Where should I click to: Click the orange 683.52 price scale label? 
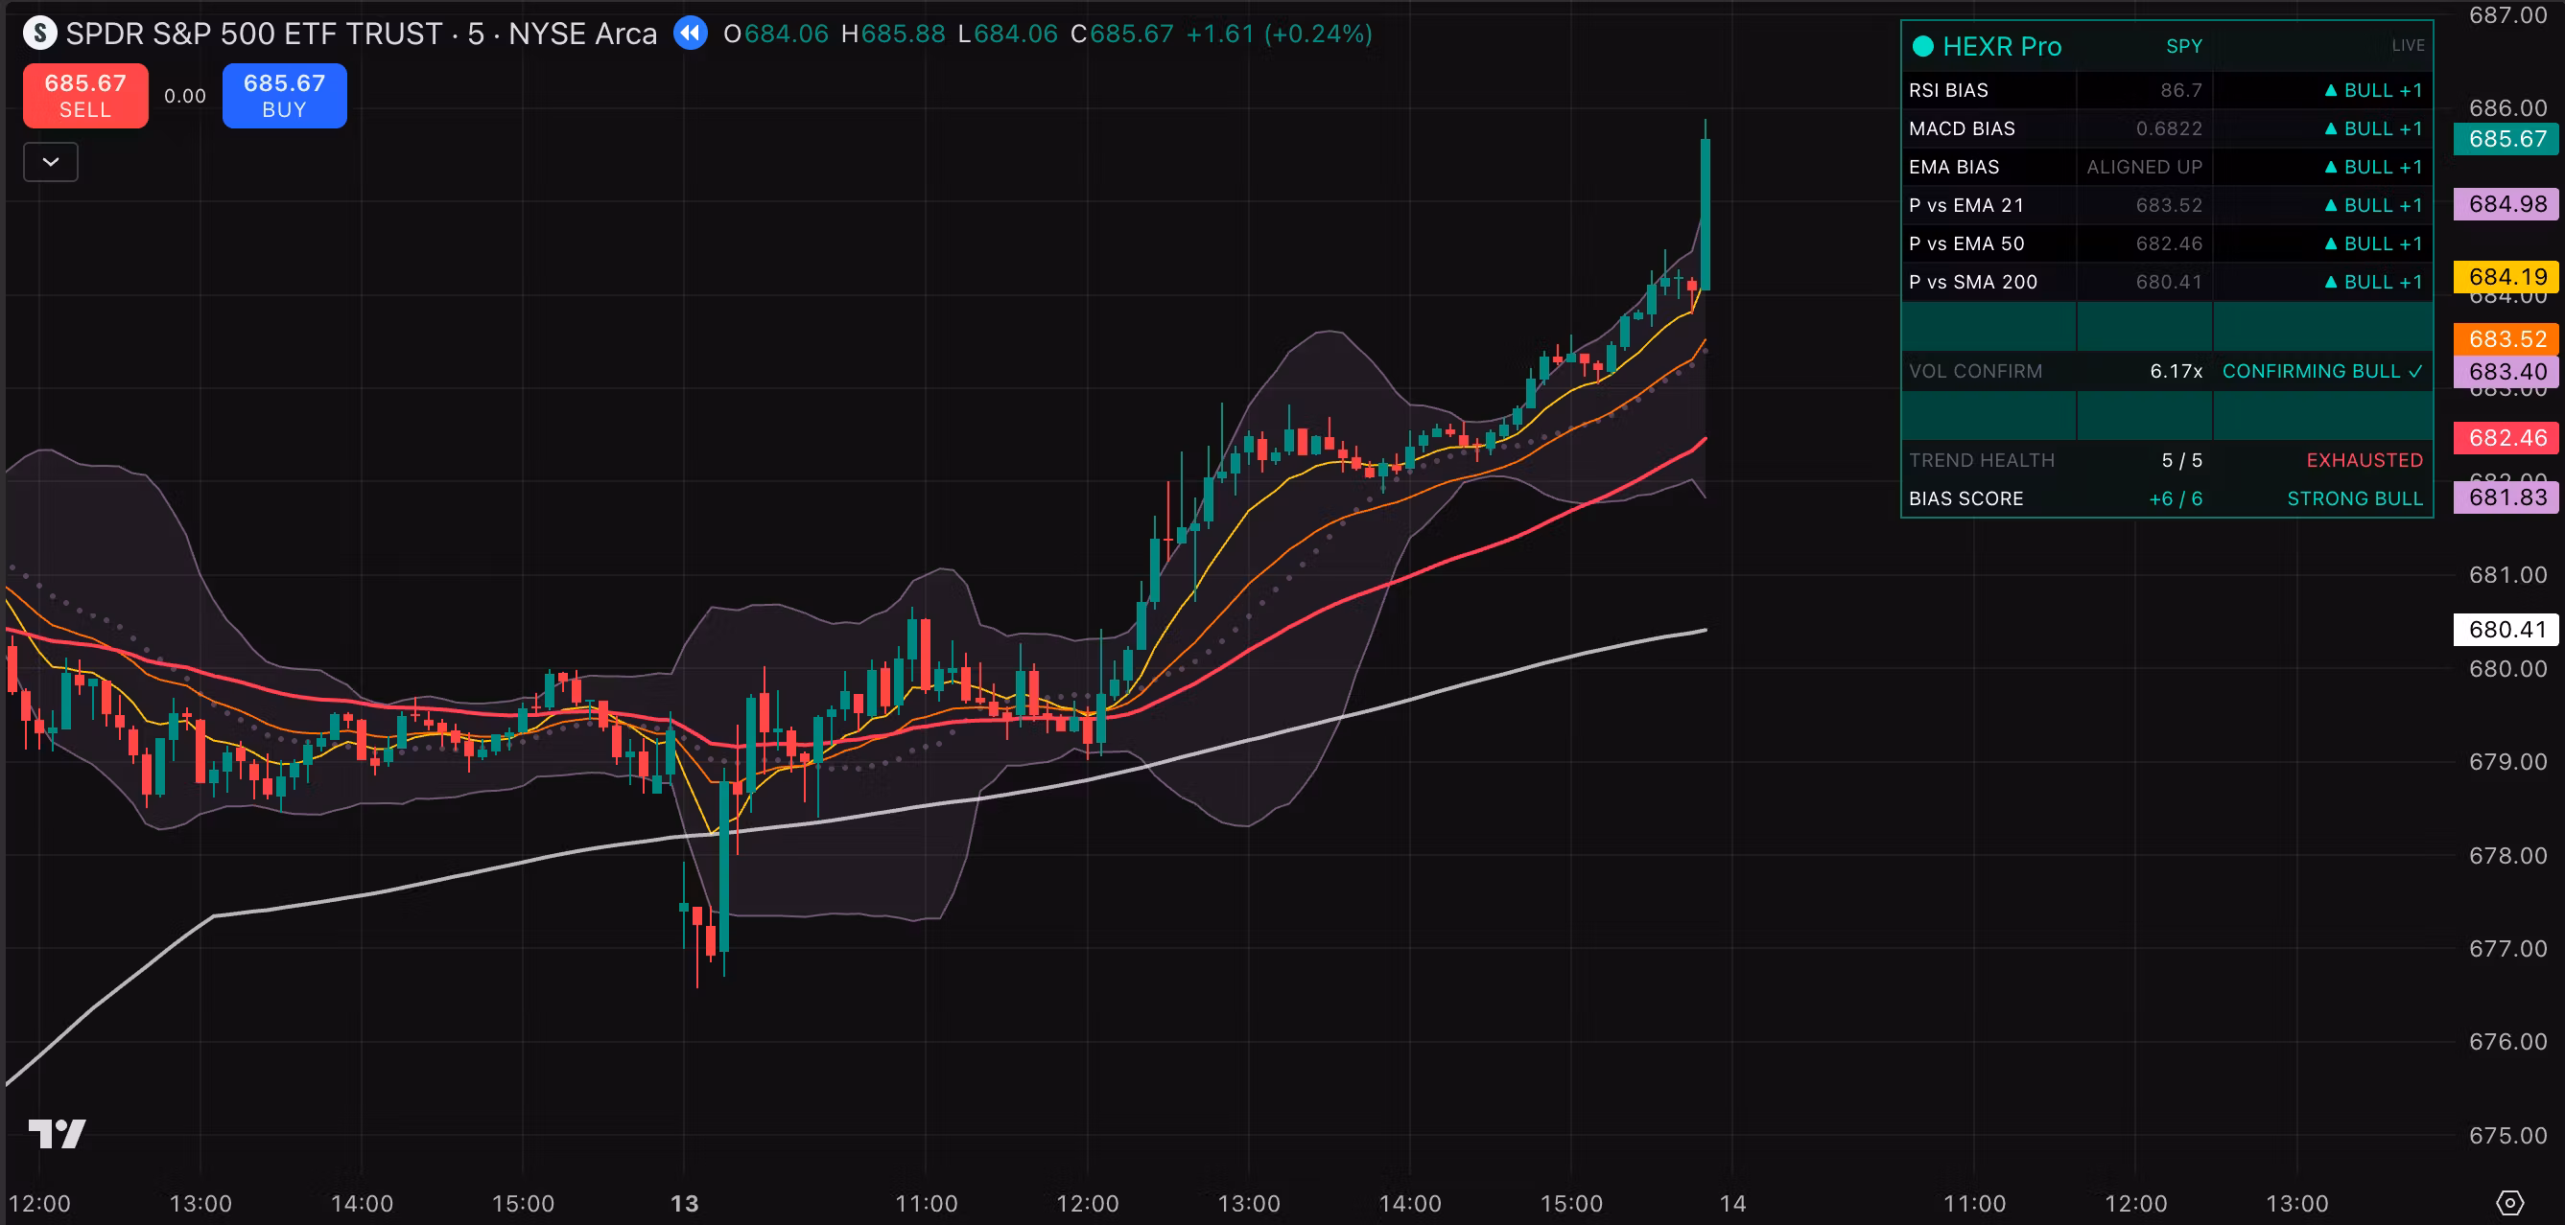pyautogui.click(x=2506, y=339)
